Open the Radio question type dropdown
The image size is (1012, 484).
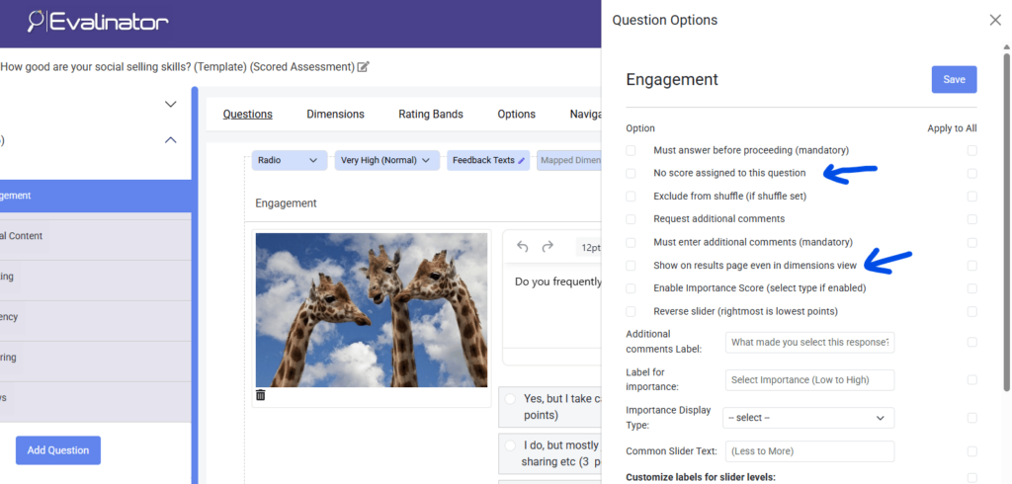pyautogui.click(x=290, y=160)
